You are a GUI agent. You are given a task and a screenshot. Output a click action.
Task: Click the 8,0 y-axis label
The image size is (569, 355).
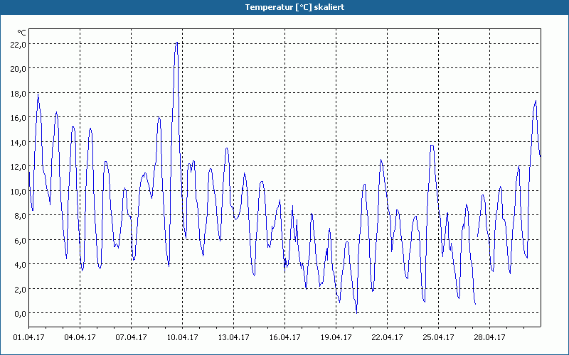pyautogui.click(x=21, y=216)
